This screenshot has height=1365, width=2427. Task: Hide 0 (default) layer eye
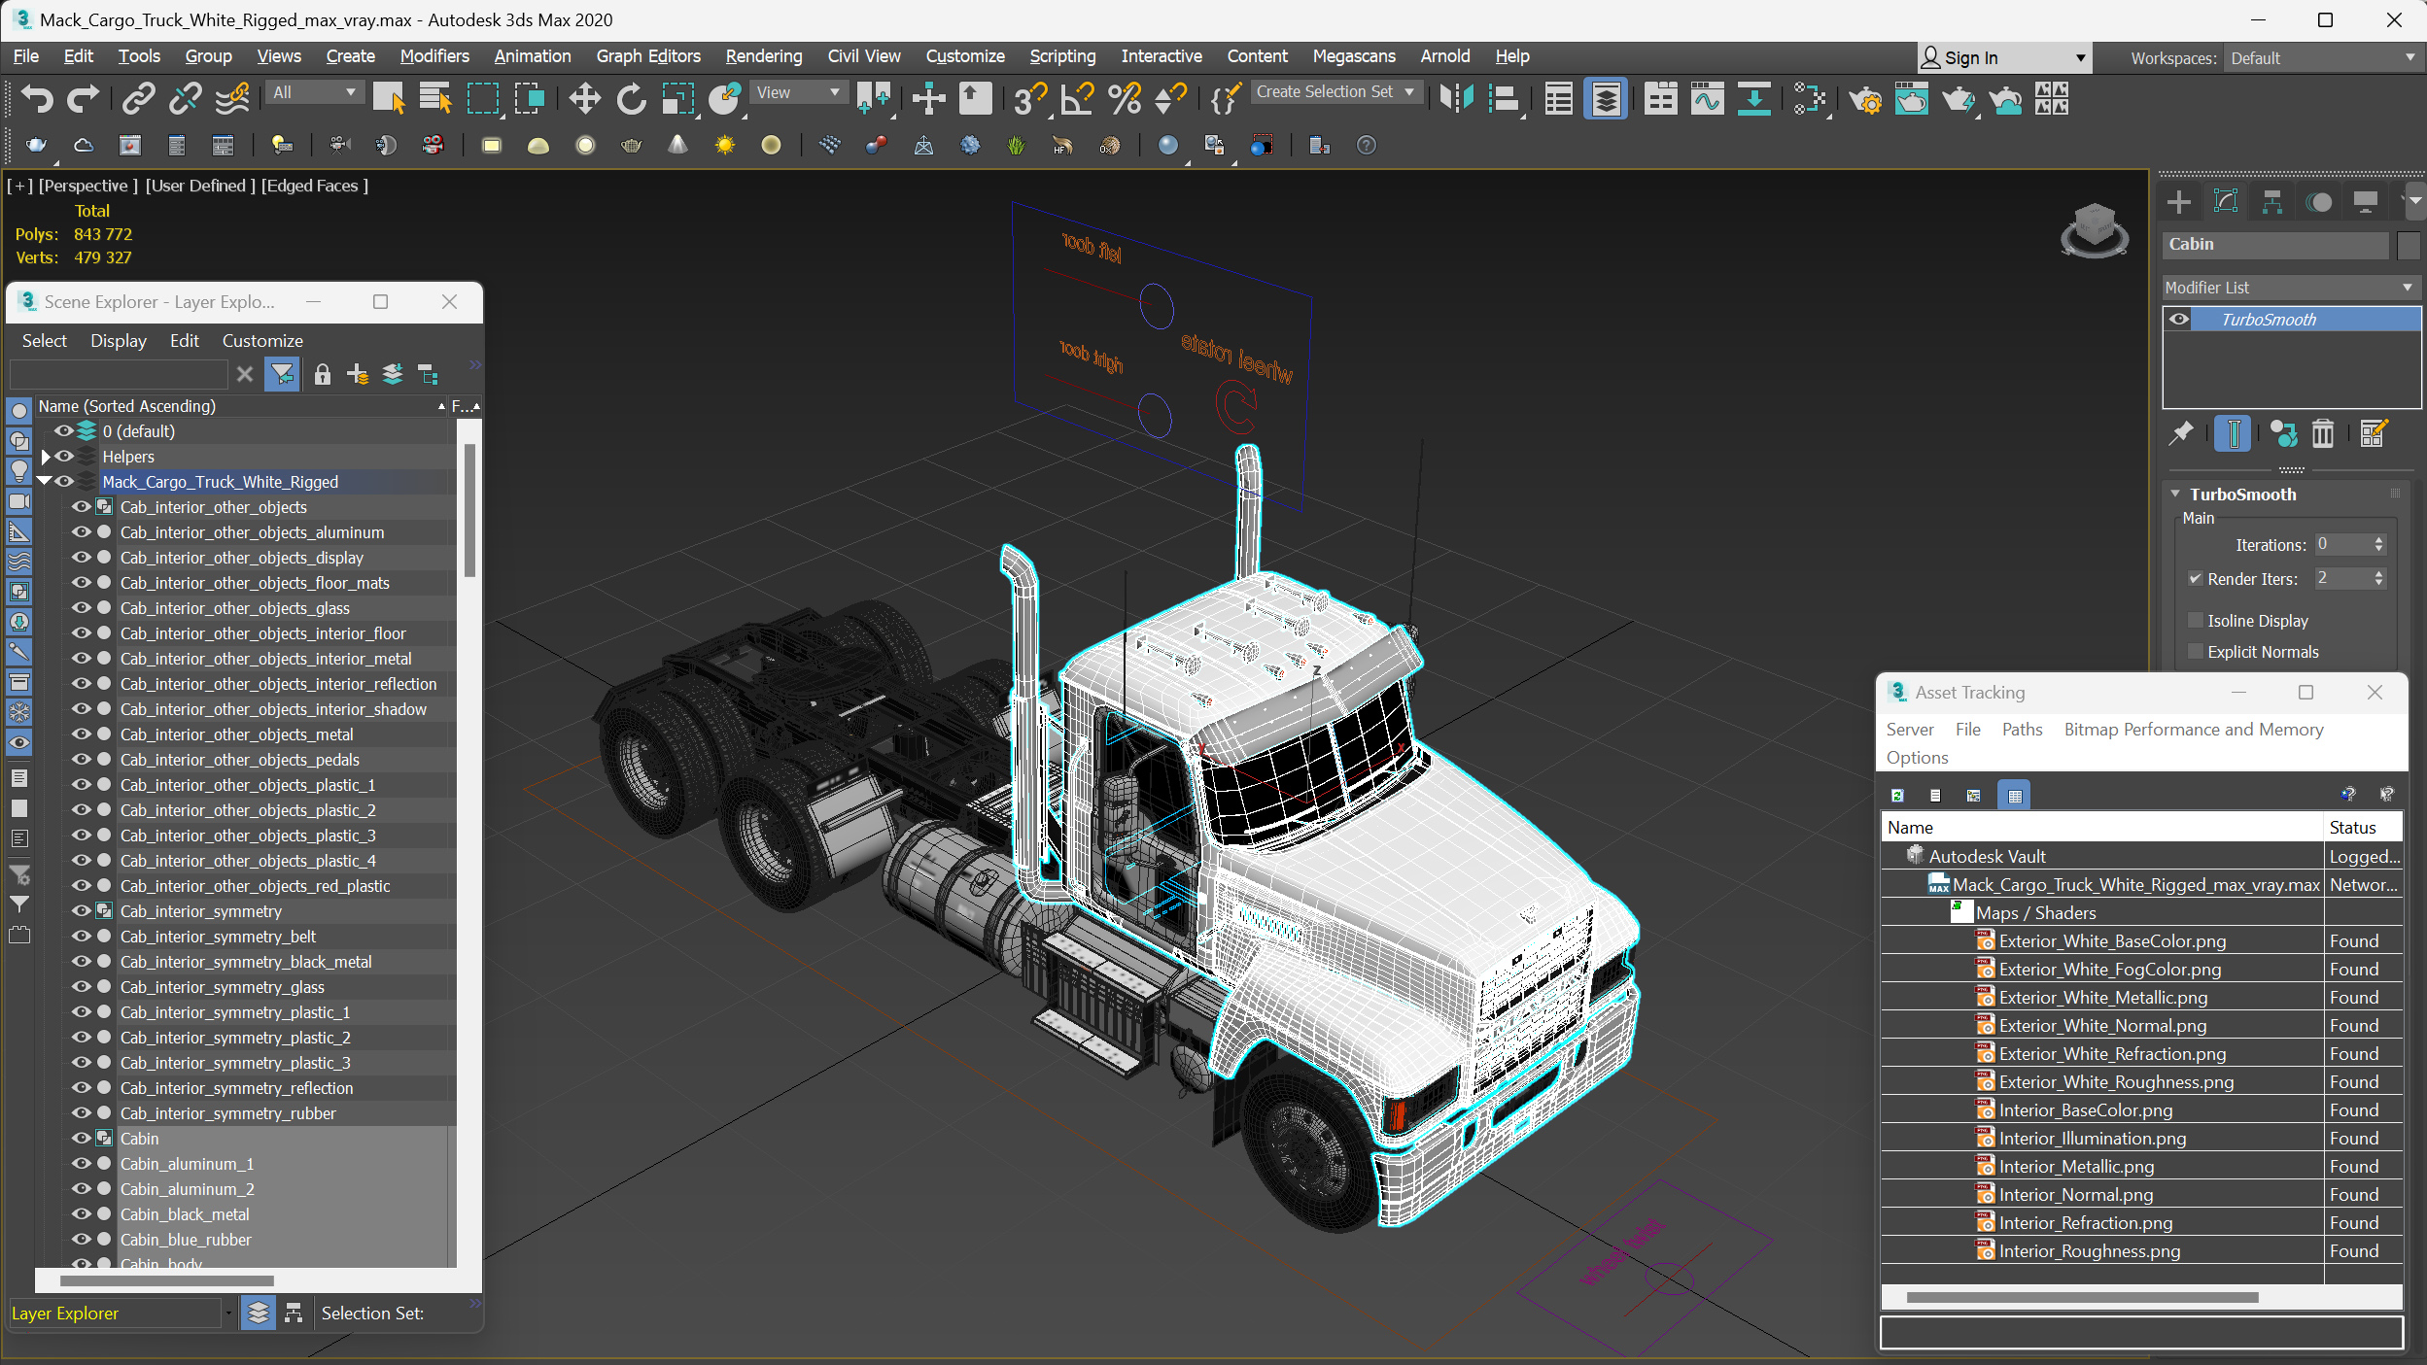[64, 430]
